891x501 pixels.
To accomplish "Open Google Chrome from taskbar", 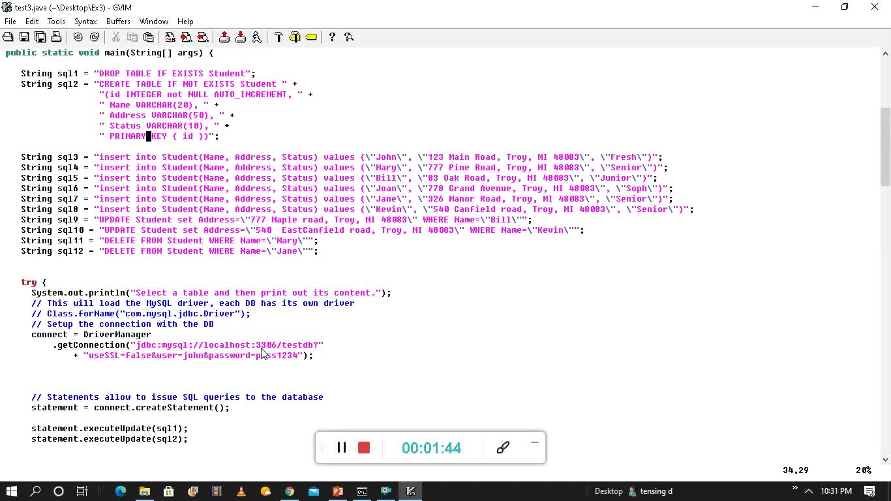I will [290, 491].
